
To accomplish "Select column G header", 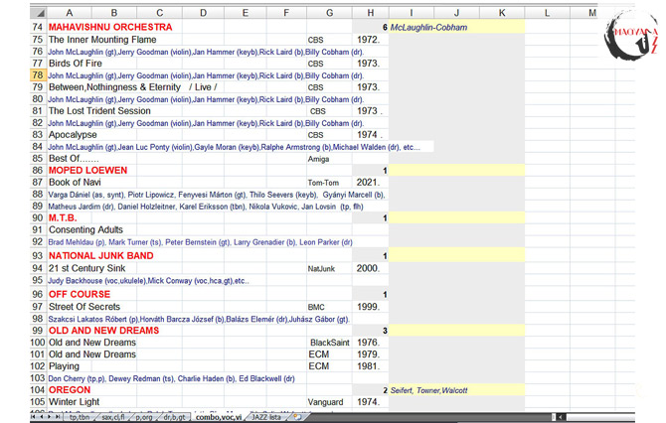I will coord(329,13).
